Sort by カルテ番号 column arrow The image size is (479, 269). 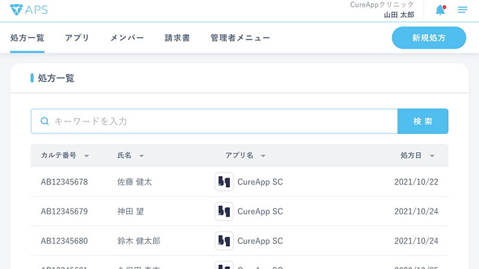point(87,156)
